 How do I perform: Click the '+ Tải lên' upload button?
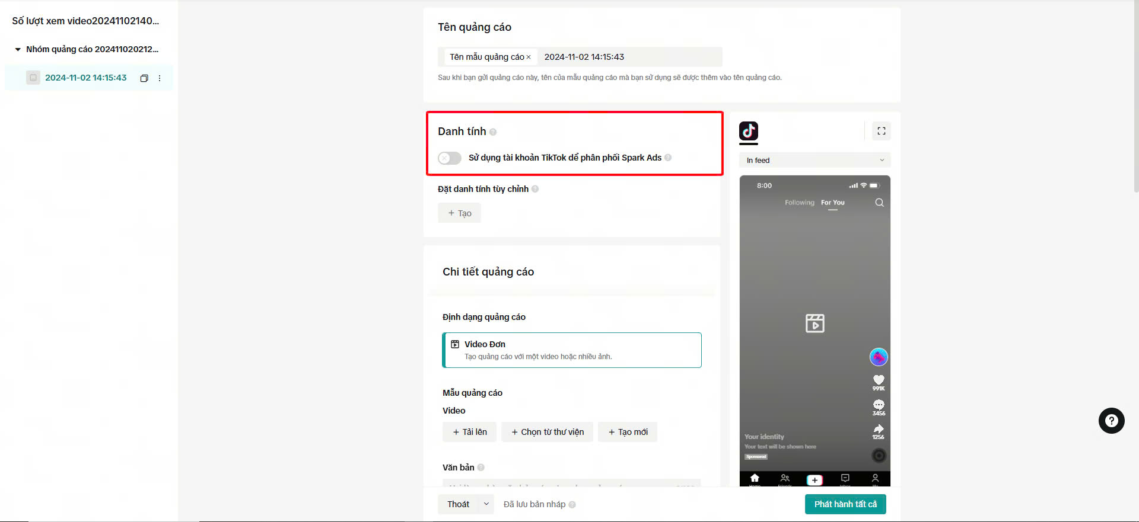coord(470,432)
